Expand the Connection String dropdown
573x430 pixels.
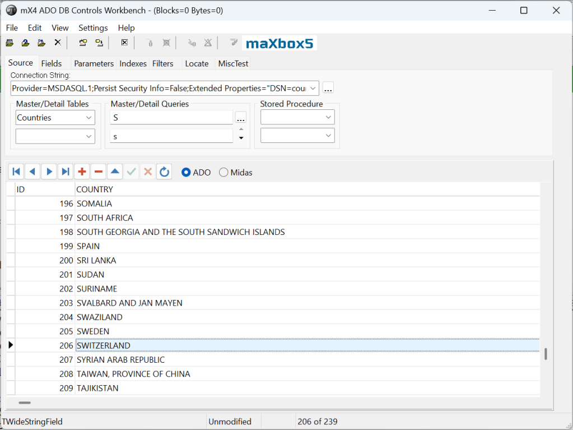coord(313,89)
